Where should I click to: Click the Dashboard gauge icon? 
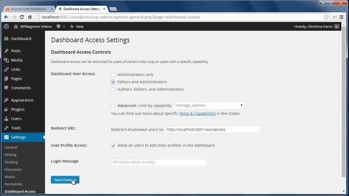6,39
